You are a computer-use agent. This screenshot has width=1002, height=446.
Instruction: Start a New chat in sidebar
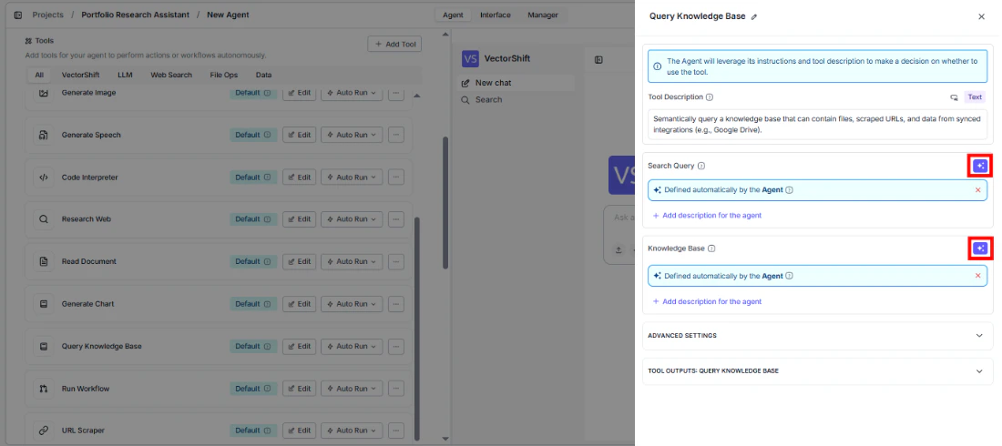(x=516, y=83)
